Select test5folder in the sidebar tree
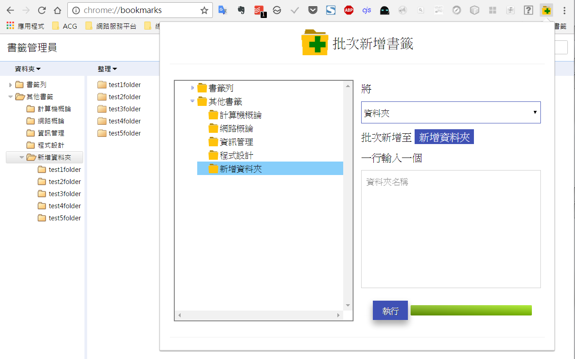The image size is (575, 359). click(59, 218)
